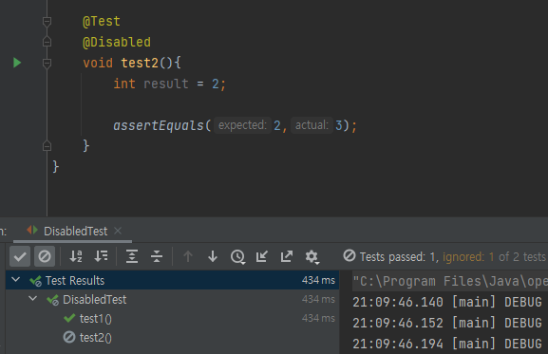Click the 434 ms duration of test1()
The image size is (548, 354).
pyautogui.click(x=318, y=318)
